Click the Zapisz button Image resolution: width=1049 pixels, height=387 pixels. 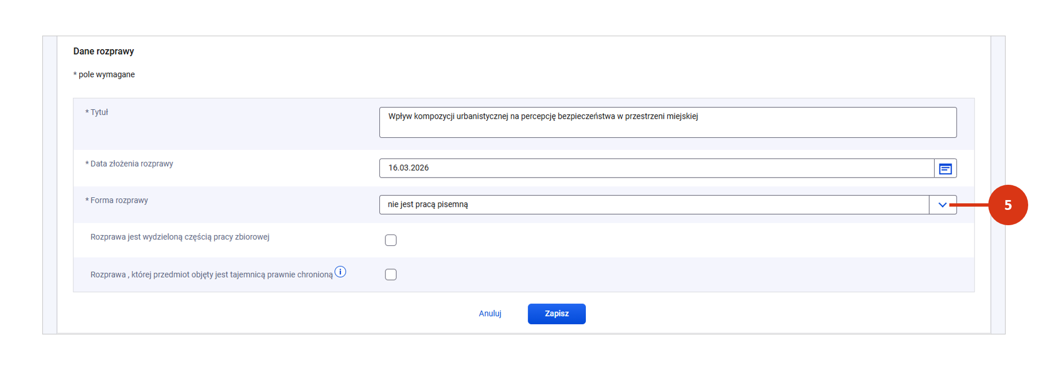(x=556, y=314)
